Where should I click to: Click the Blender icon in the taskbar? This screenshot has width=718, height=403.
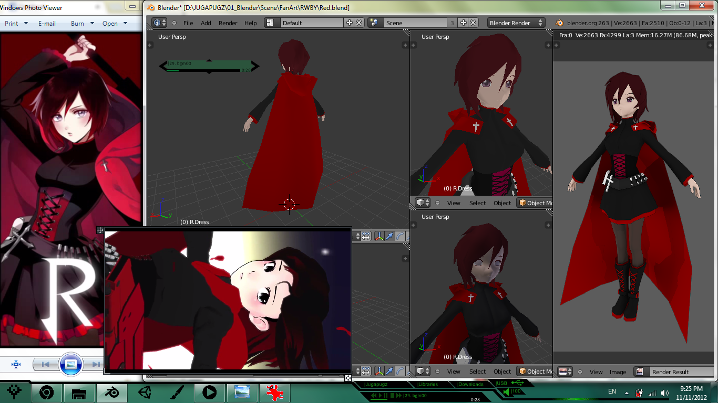(x=112, y=392)
